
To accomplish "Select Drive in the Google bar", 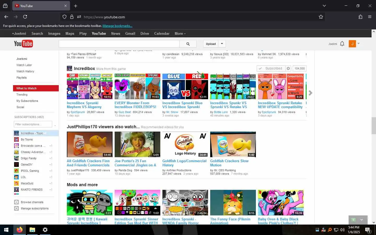I will (x=145, y=33).
